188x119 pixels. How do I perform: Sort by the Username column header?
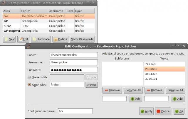(x=57, y=11)
